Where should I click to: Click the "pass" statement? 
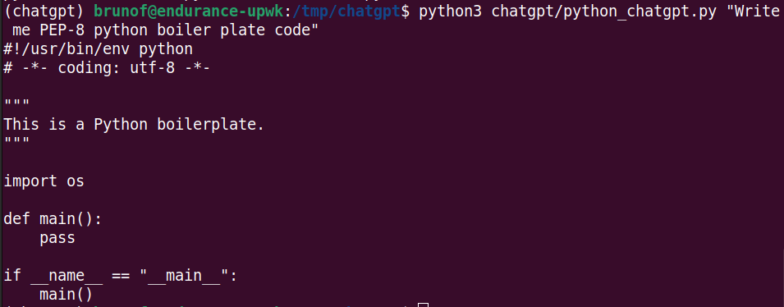tap(57, 238)
